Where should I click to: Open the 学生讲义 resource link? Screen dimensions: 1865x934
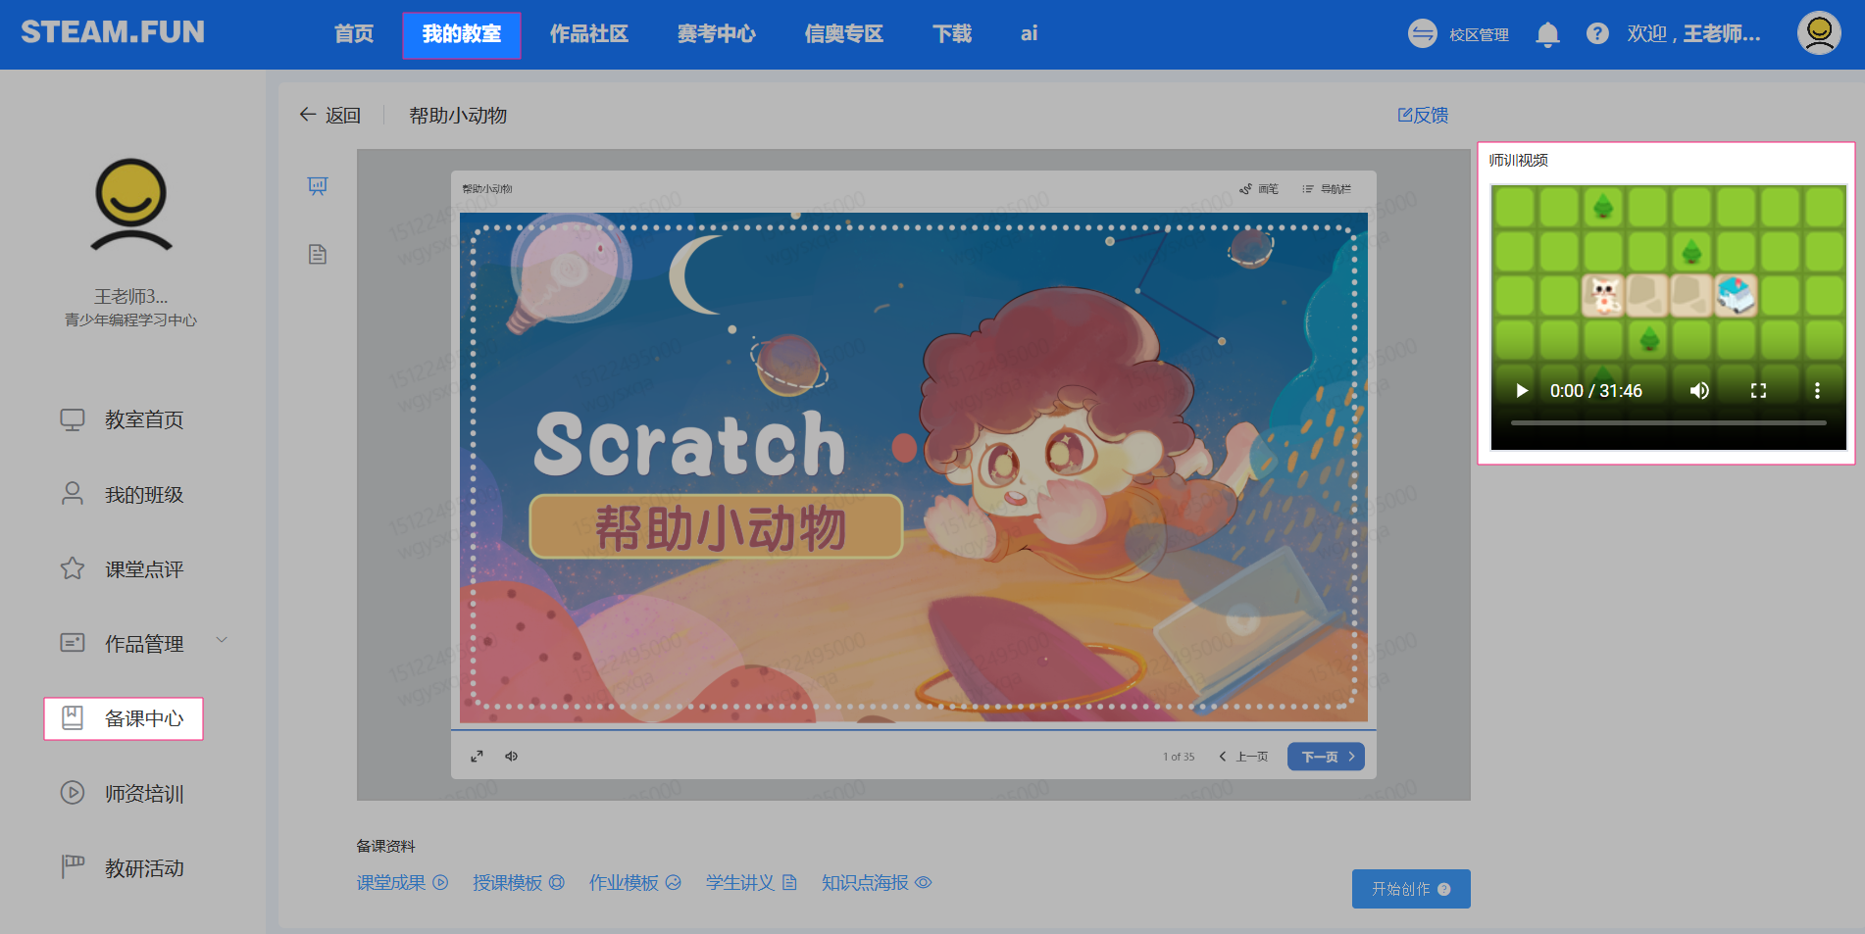[751, 883]
